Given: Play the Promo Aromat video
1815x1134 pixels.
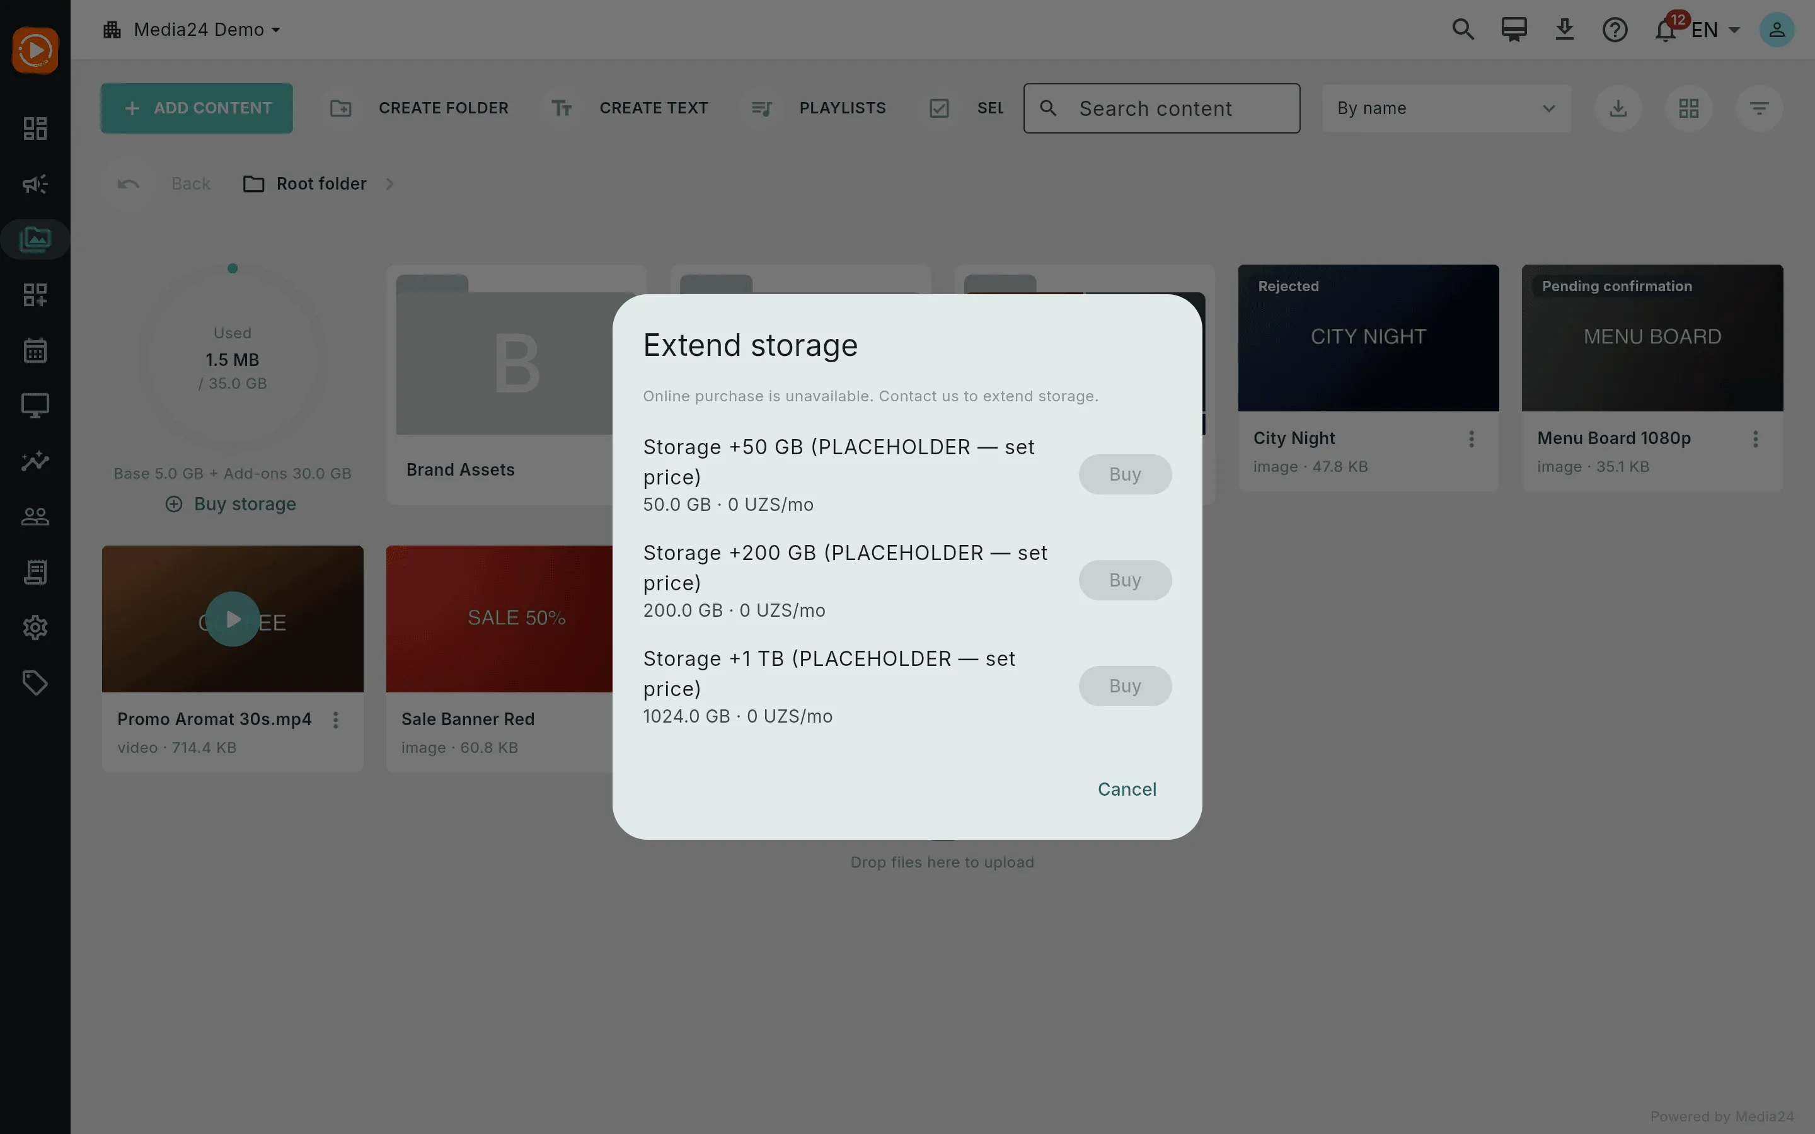Looking at the screenshot, I should 233,619.
